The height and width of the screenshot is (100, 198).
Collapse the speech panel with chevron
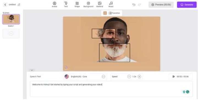point(32,70)
